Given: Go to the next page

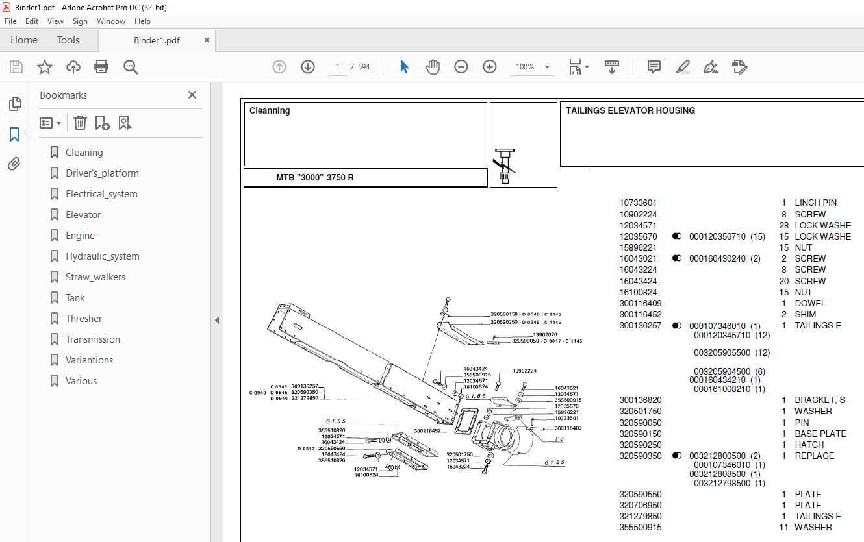Looking at the screenshot, I should click(x=308, y=67).
